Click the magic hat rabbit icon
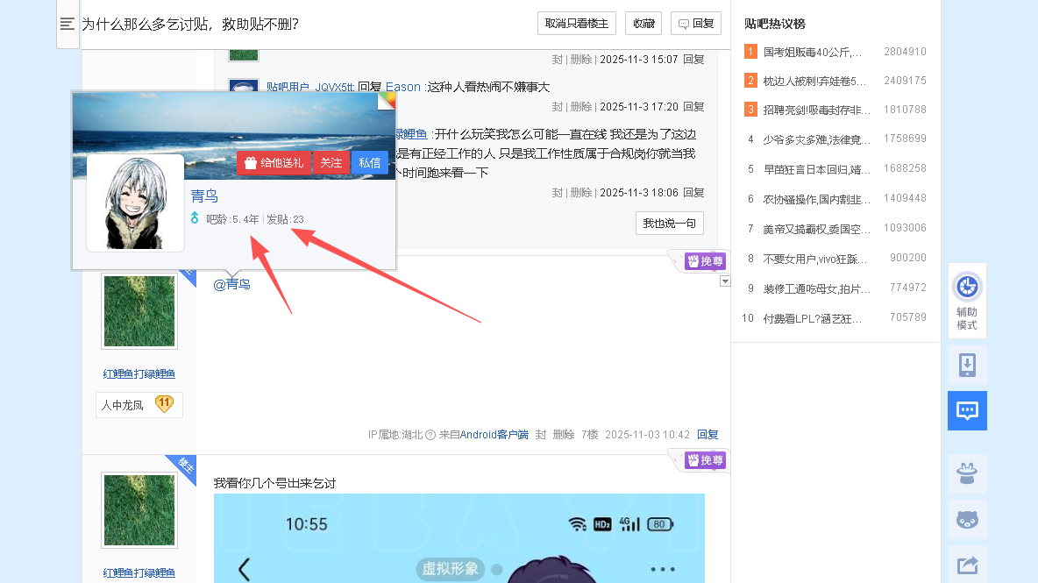 click(x=967, y=474)
